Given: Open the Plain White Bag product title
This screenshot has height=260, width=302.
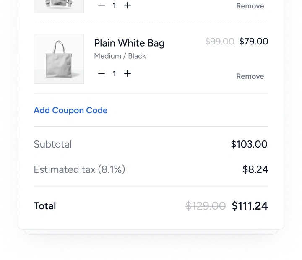Looking at the screenshot, I should point(129,43).
